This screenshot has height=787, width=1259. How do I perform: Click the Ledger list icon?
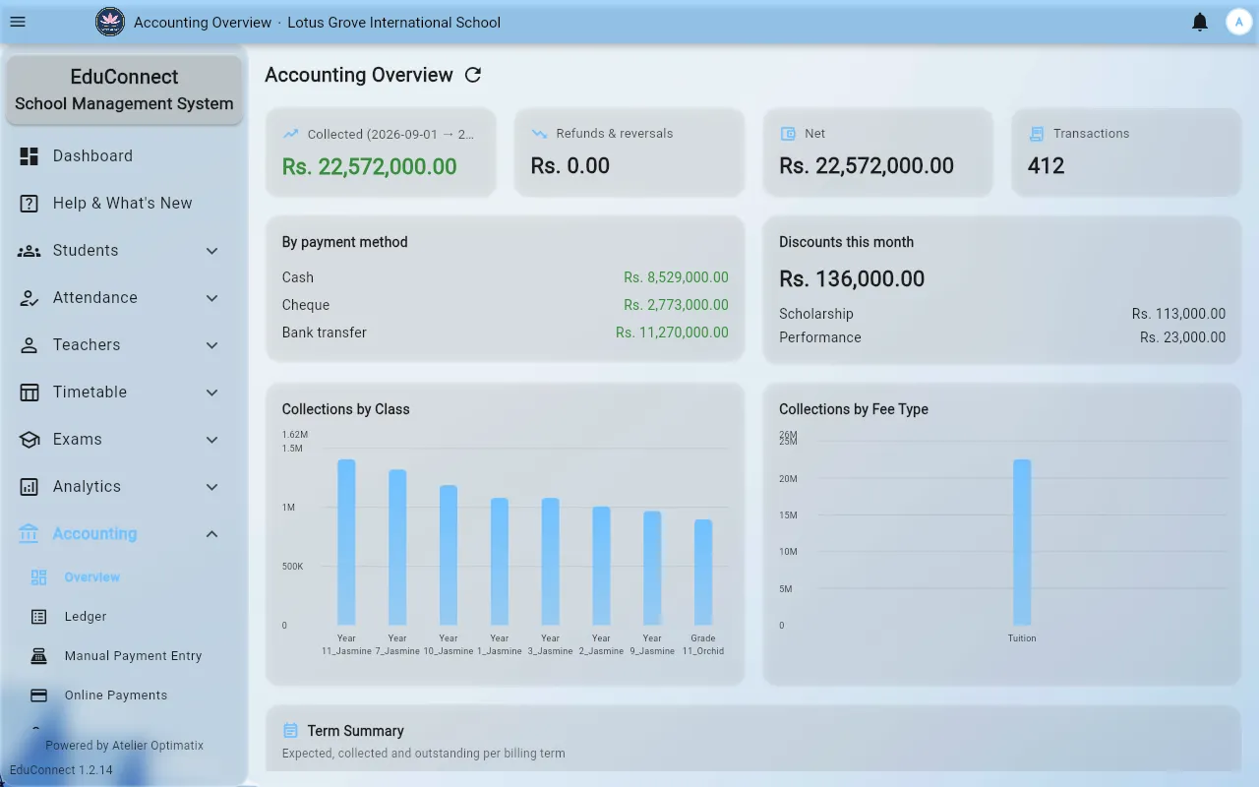39,616
